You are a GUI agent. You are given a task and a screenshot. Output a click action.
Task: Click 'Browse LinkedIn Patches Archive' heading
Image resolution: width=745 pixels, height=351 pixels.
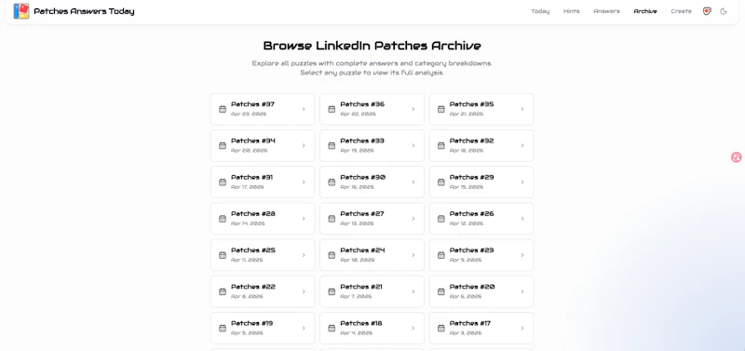[x=372, y=46]
